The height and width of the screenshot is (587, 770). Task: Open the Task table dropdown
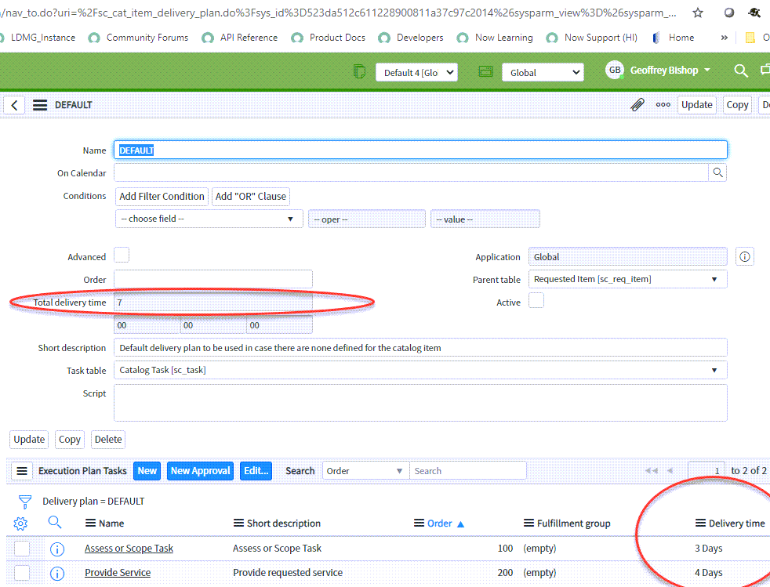(x=420, y=370)
